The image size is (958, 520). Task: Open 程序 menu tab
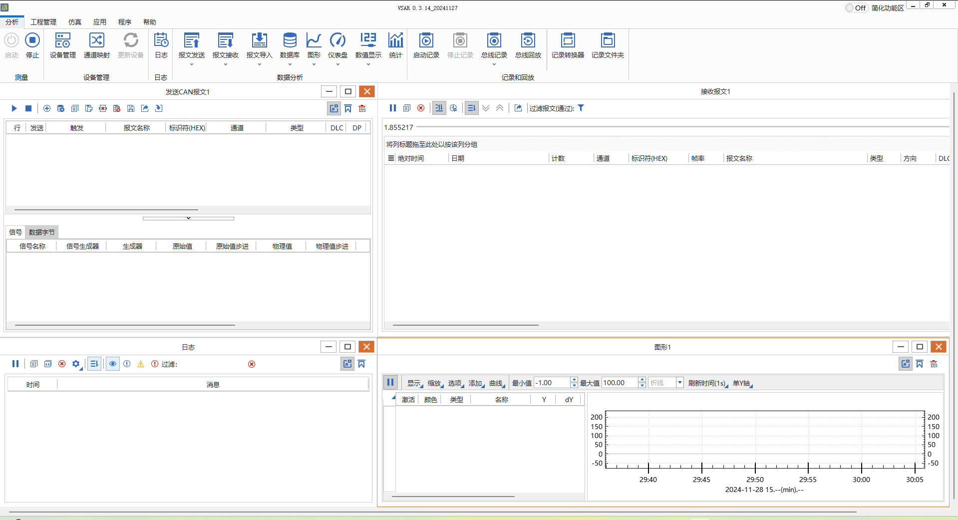click(125, 22)
